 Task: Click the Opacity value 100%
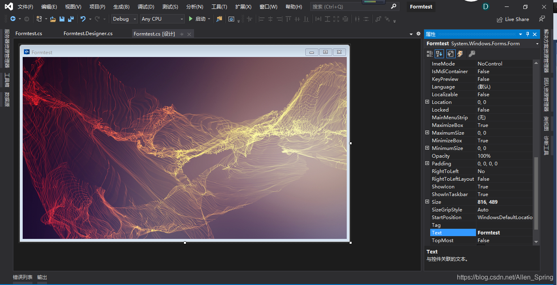point(484,156)
